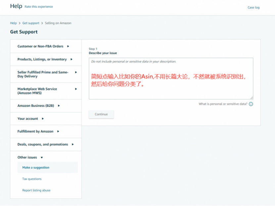Click the Get Support heading

(24, 32)
